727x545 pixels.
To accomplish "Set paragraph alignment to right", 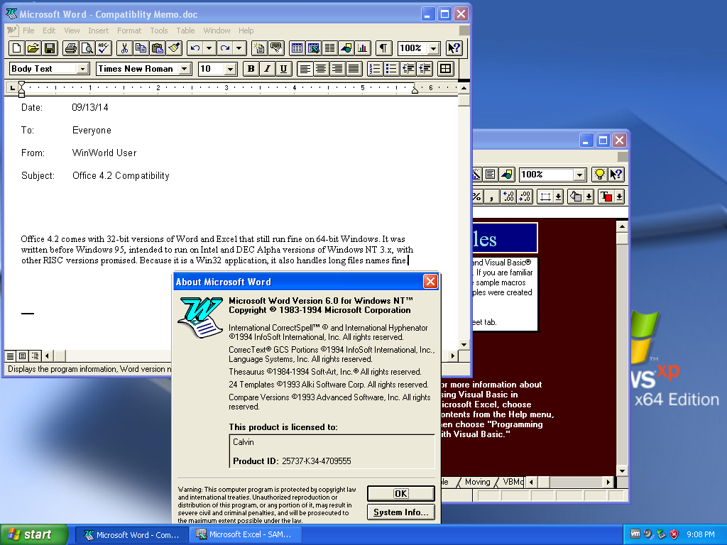I will [337, 69].
